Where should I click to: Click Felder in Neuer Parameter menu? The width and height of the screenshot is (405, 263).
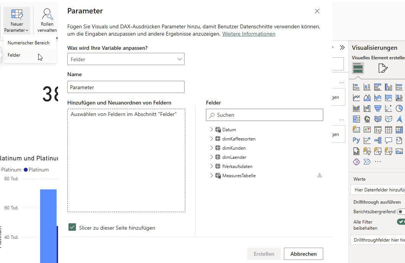(x=14, y=55)
